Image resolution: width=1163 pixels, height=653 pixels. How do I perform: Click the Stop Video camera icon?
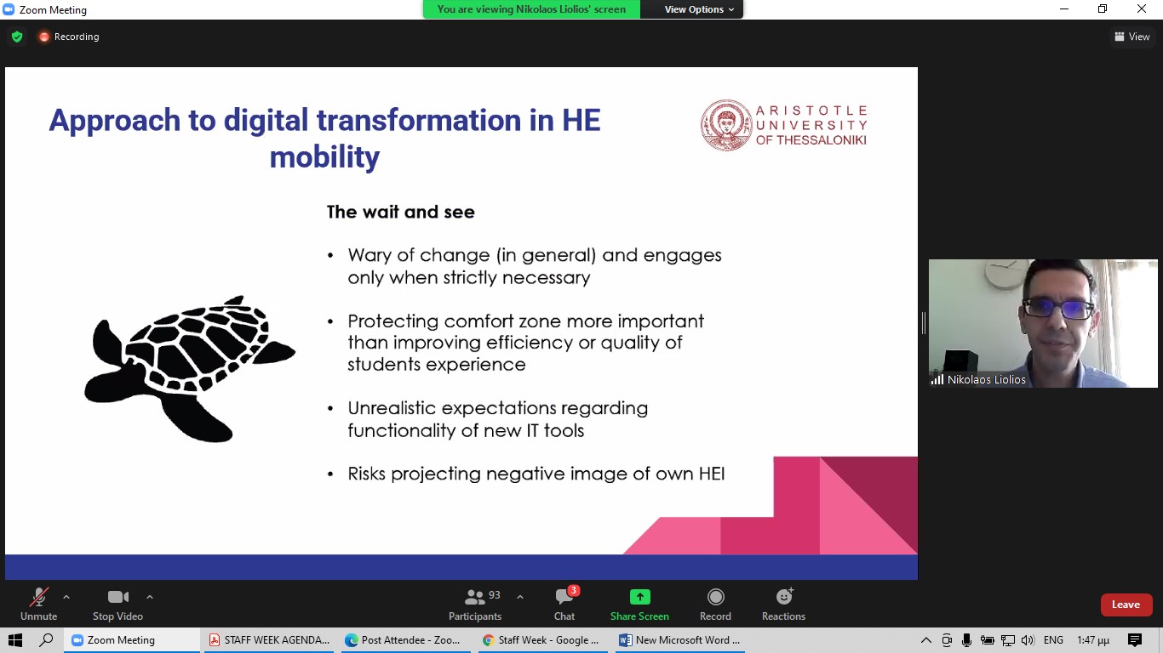tap(117, 597)
